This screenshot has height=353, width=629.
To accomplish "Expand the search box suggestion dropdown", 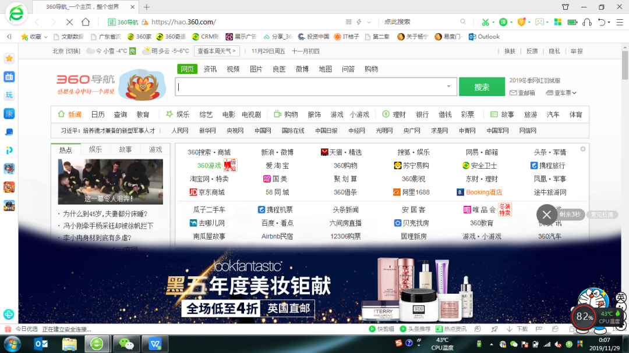I will pos(448,87).
